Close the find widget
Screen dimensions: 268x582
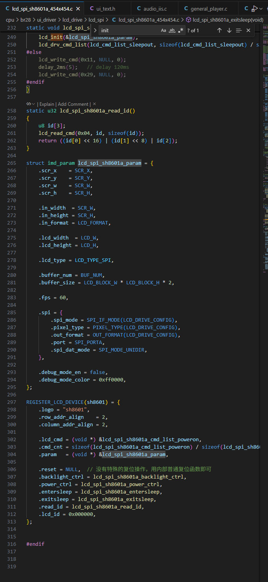(248, 30)
